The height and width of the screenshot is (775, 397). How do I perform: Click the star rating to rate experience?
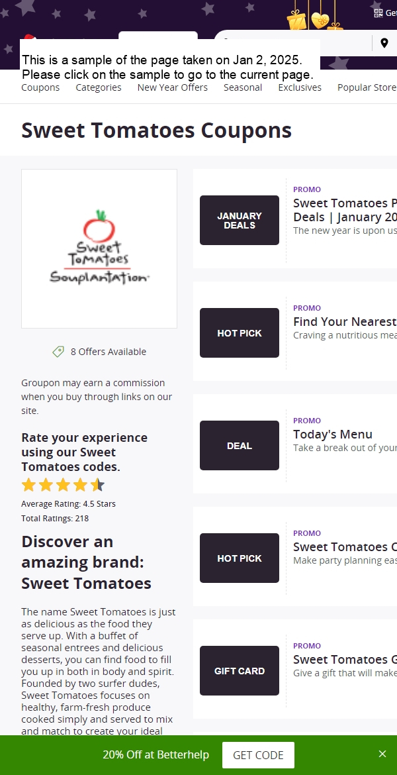coord(63,485)
